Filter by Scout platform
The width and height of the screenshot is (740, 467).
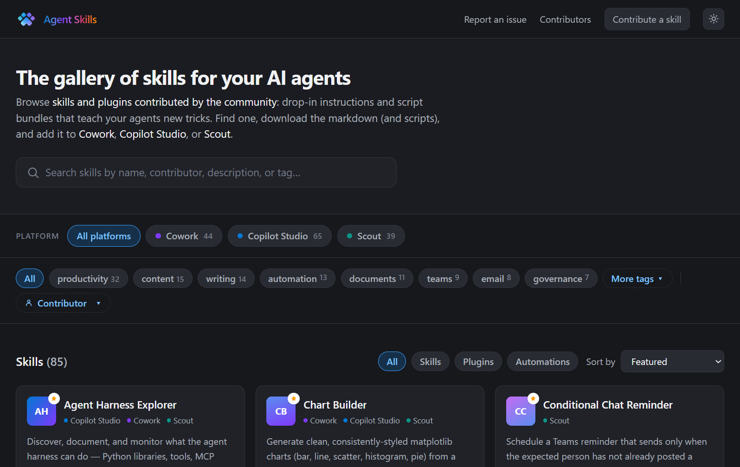[371, 236]
